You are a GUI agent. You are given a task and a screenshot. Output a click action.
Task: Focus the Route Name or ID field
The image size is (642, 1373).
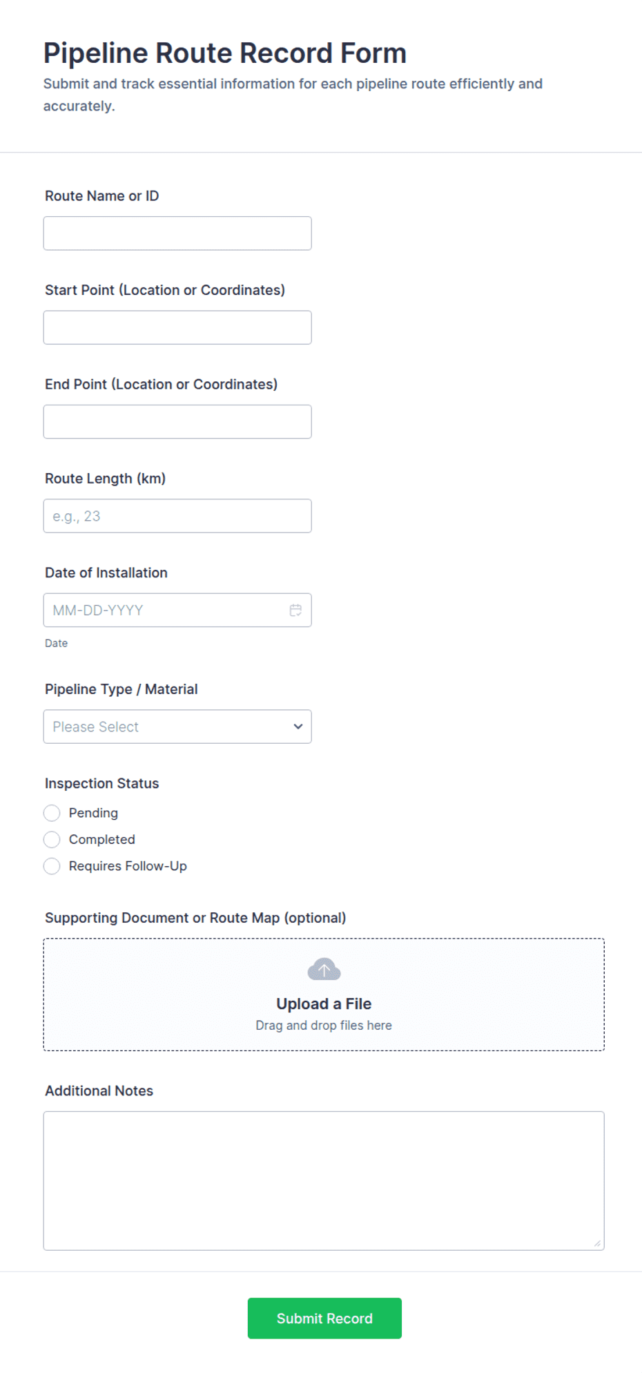177,233
